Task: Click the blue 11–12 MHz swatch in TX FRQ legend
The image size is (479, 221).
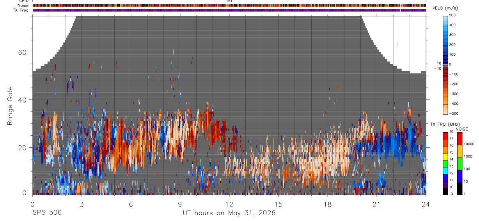Action: (445, 178)
